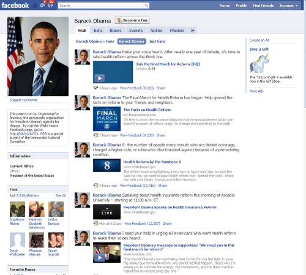This screenshot has width=306, height=275.
Task: Click the Facebook logo
Action: click(x=15, y=6)
